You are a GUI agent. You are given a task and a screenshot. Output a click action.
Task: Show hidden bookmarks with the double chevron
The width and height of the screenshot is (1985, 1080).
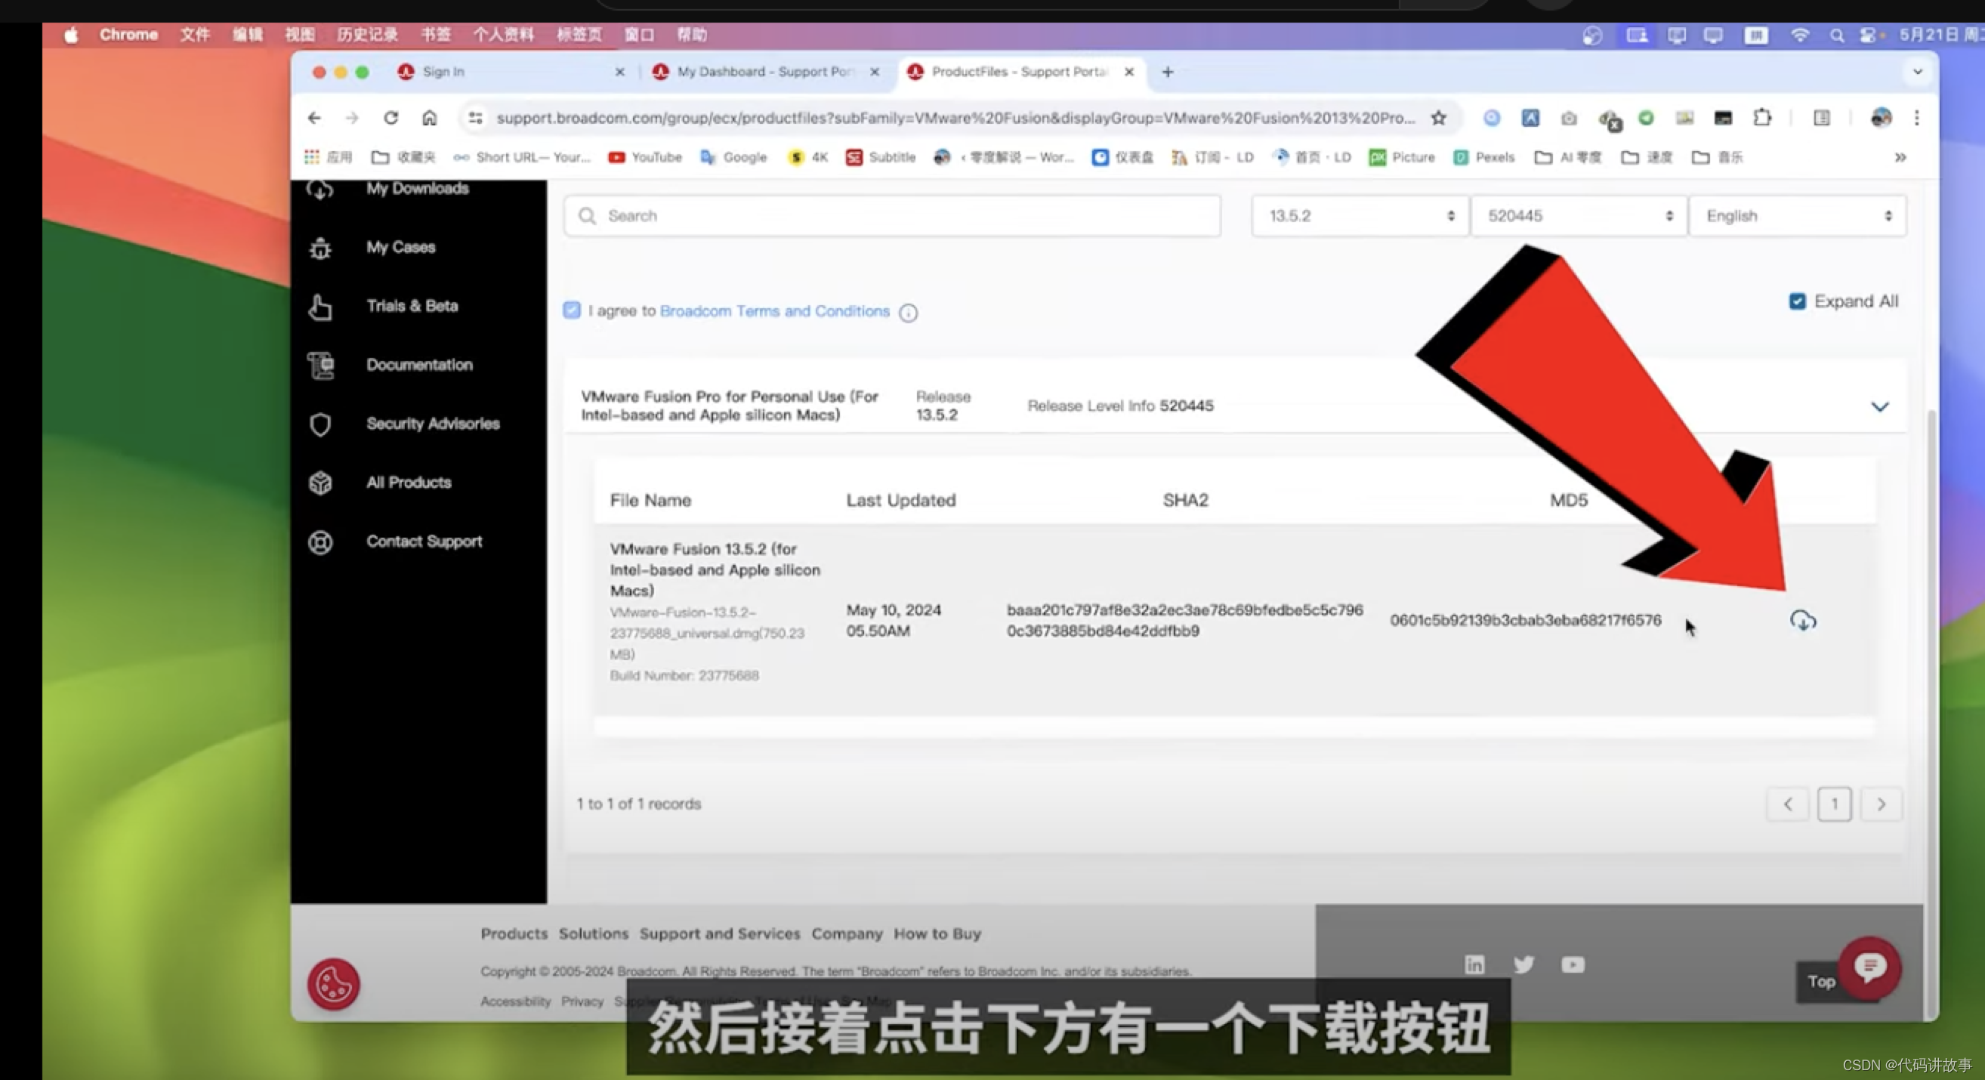(x=1900, y=157)
